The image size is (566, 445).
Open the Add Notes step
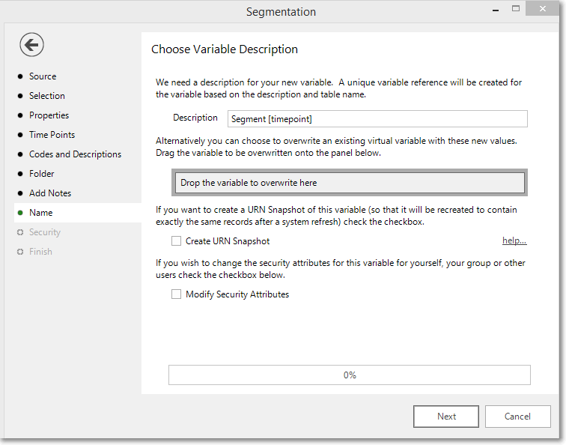pos(50,193)
